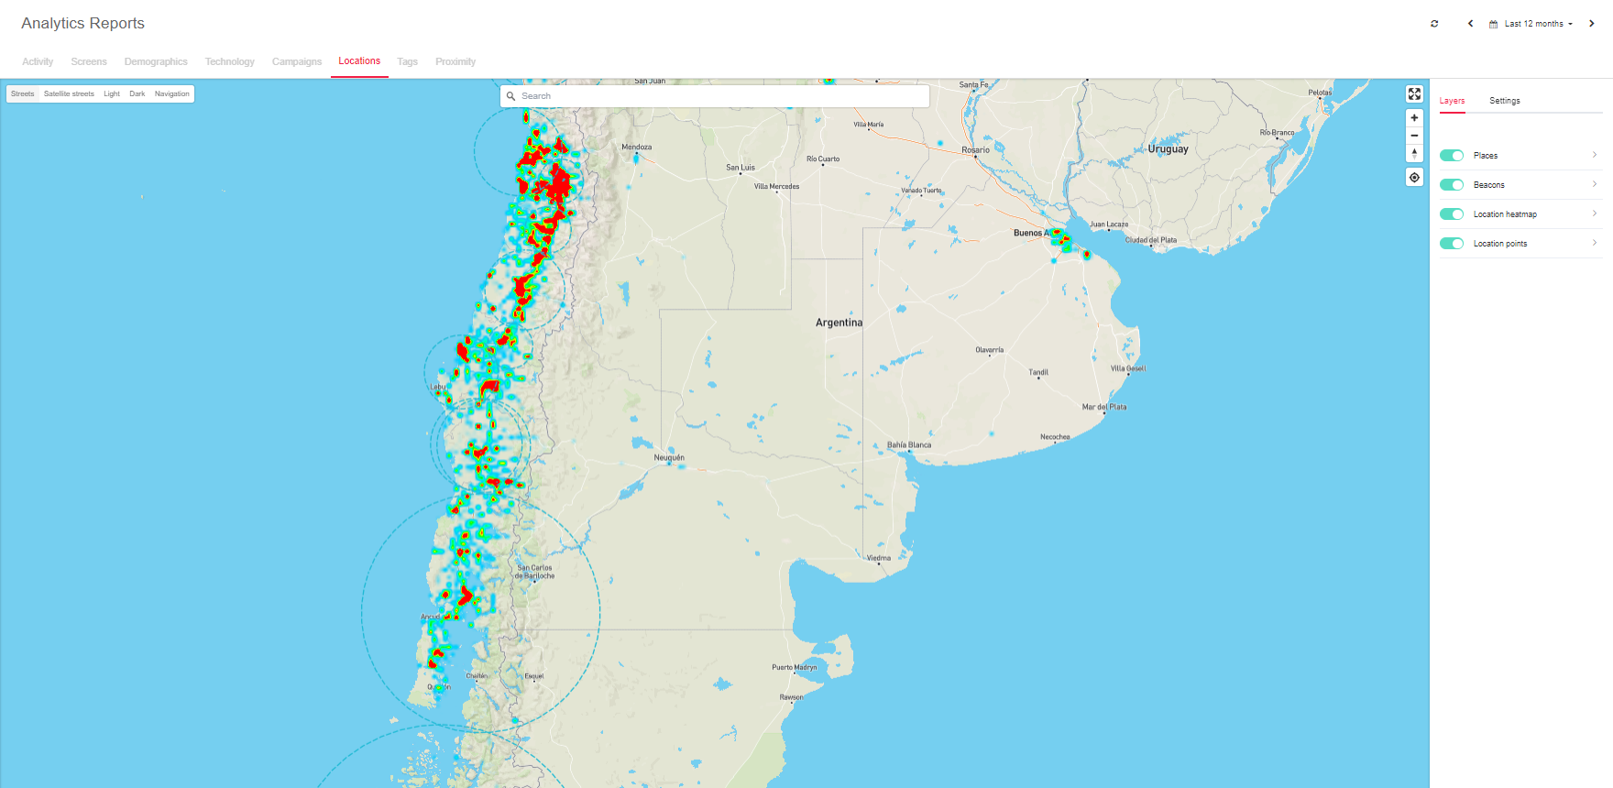
Task: Select Navigation map style
Action: coord(172,93)
